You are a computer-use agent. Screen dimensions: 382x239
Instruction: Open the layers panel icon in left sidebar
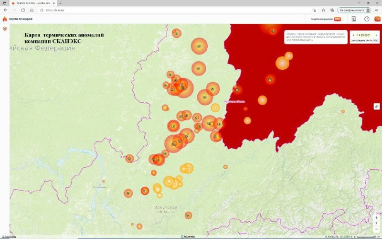[x=5, y=29]
